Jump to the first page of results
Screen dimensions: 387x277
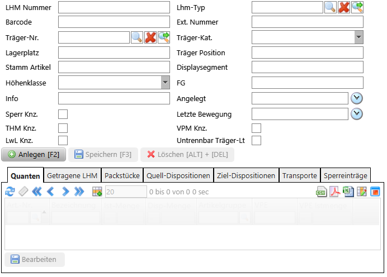[37, 192]
